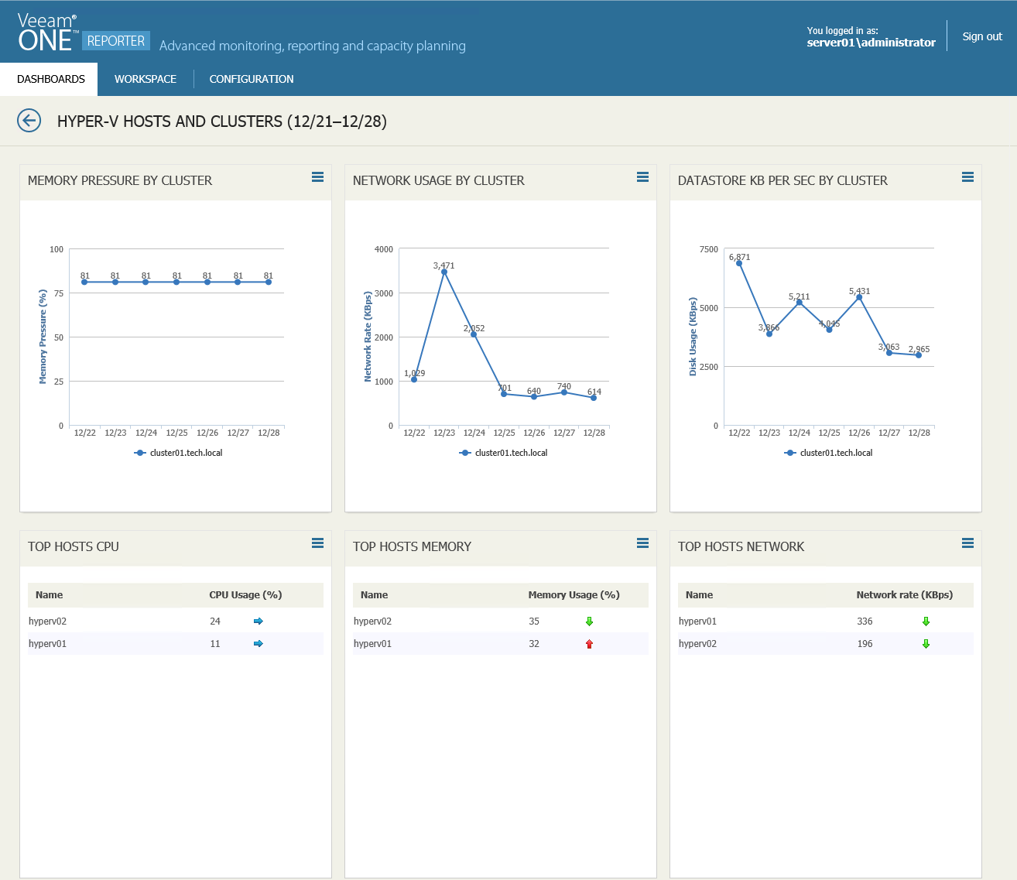Open Network Usage by Cluster widget menu
Viewport: 1017px width, 880px height.
click(642, 177)
